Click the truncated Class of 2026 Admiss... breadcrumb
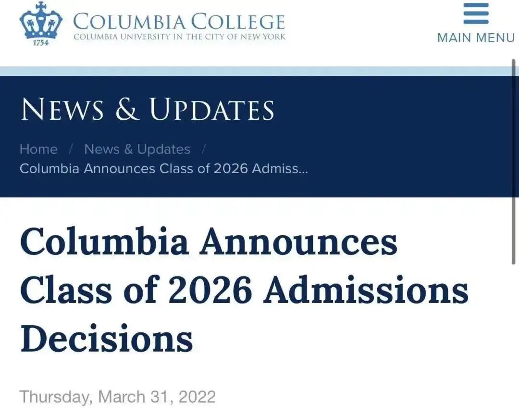This screenshot has width=519, height=418. point(164,169)
